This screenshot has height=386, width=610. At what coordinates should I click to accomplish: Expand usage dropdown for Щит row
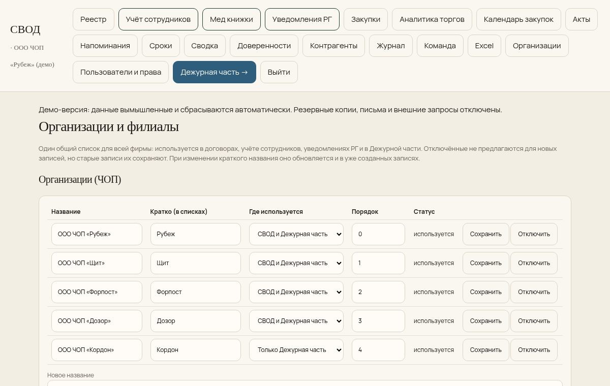[x=296, y=263]
